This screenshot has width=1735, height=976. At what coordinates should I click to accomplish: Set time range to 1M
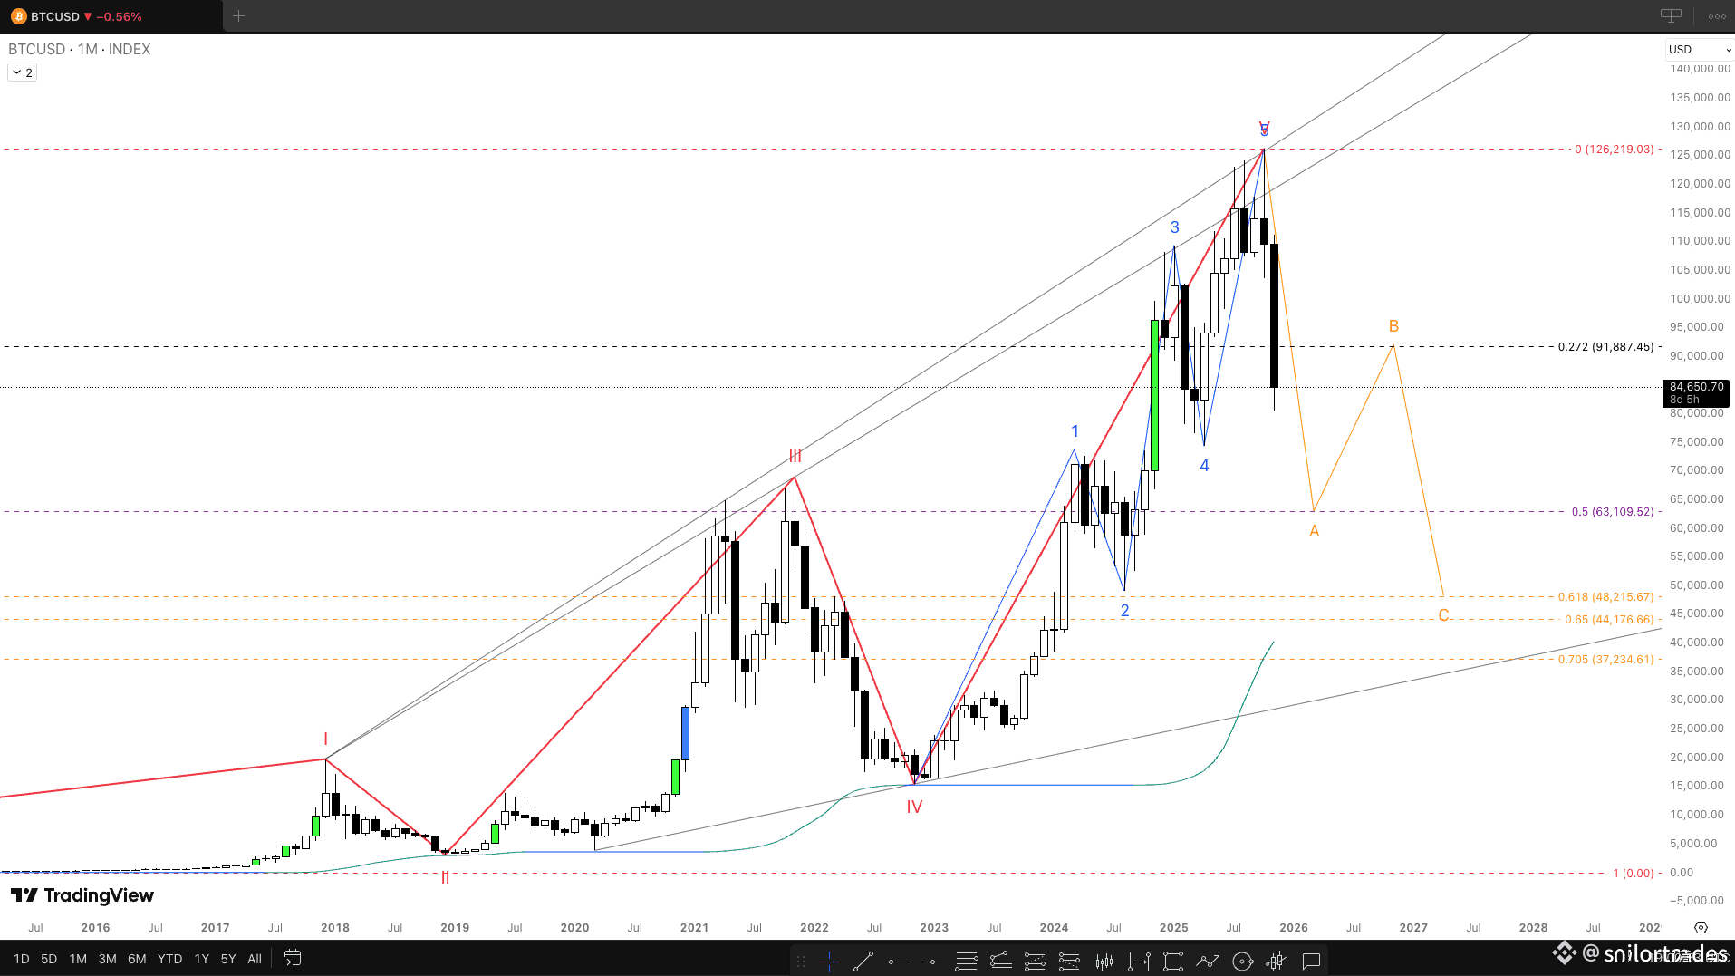click(78, 959)
